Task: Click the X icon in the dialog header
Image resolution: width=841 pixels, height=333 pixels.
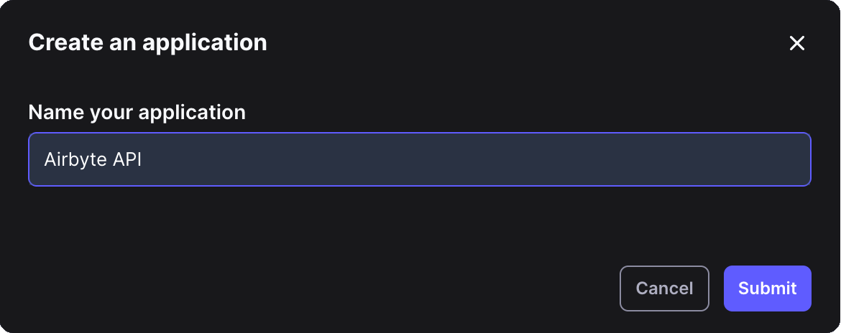Action: point(796,43)
